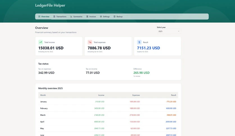Click the Month column header
Image resolution: width=235 pixels, height=136 pixels.
click(x=43, y=95)
